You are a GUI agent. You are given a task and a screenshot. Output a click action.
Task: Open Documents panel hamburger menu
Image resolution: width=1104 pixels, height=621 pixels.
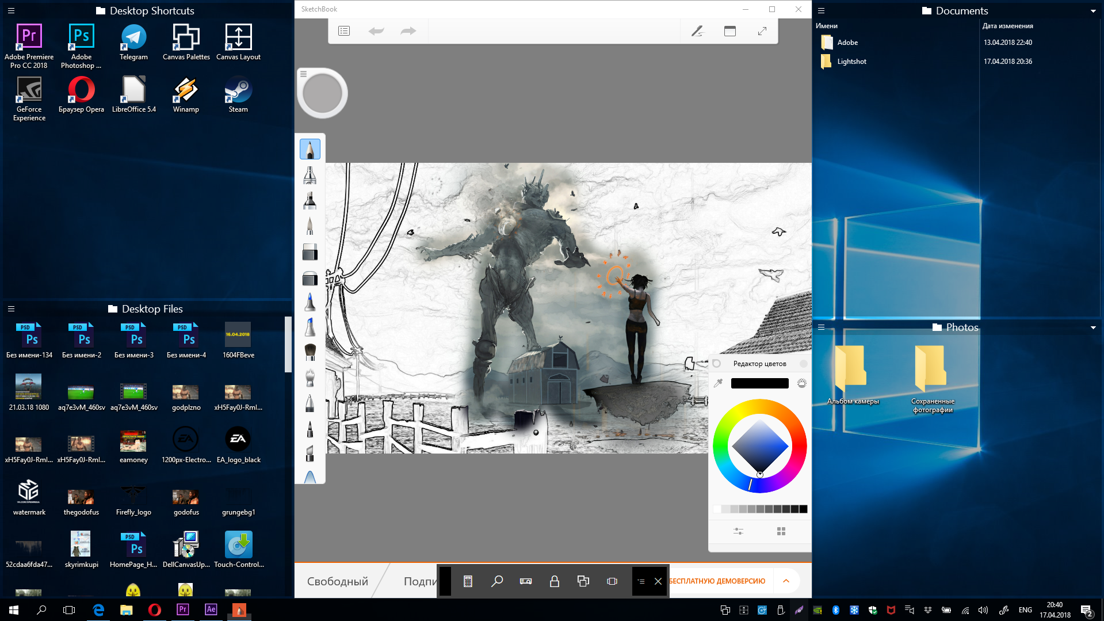pos(822,11)
